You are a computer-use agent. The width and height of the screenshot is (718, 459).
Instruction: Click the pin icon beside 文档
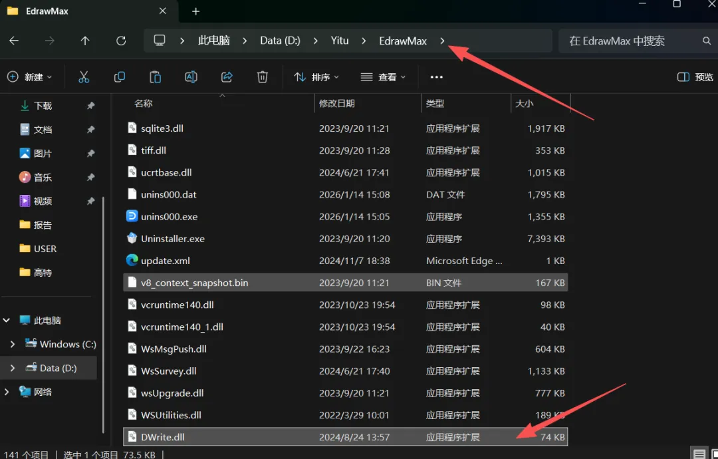(90, 130)
